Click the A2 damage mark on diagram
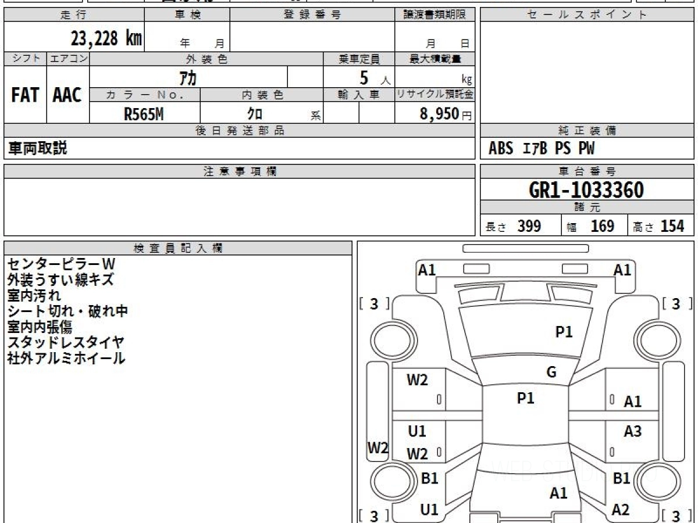The height and width of the screenshot is (523, 698). tap(621, 510)
